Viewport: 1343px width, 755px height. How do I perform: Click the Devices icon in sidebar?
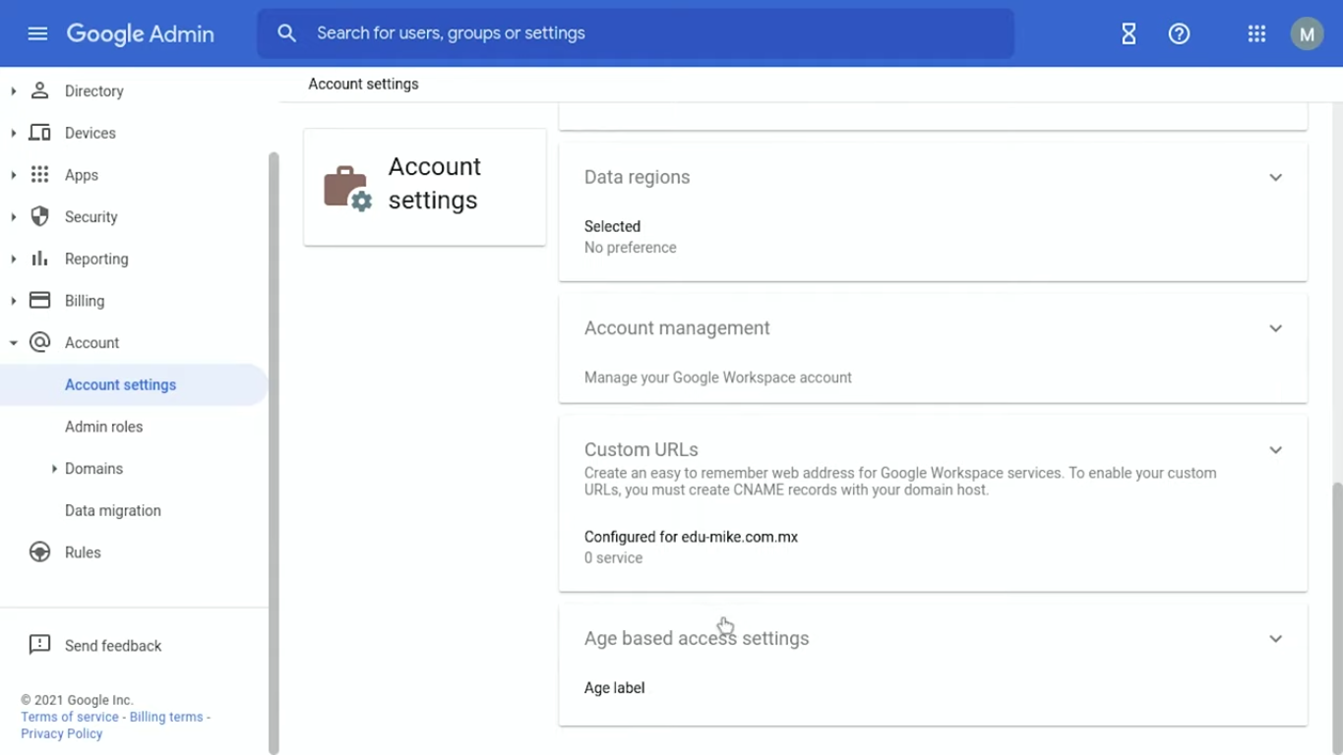pos(39,133)
